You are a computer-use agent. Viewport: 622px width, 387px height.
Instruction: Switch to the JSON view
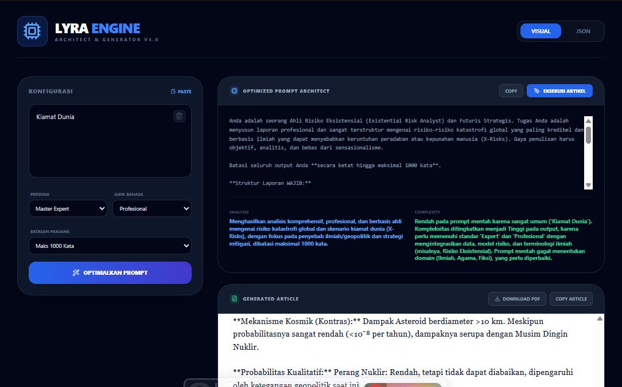(583, 31)
